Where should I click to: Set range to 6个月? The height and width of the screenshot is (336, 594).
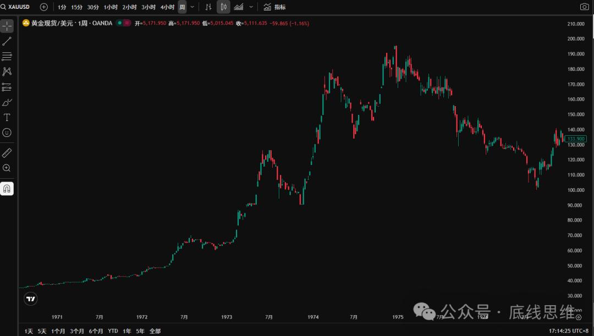96,331
